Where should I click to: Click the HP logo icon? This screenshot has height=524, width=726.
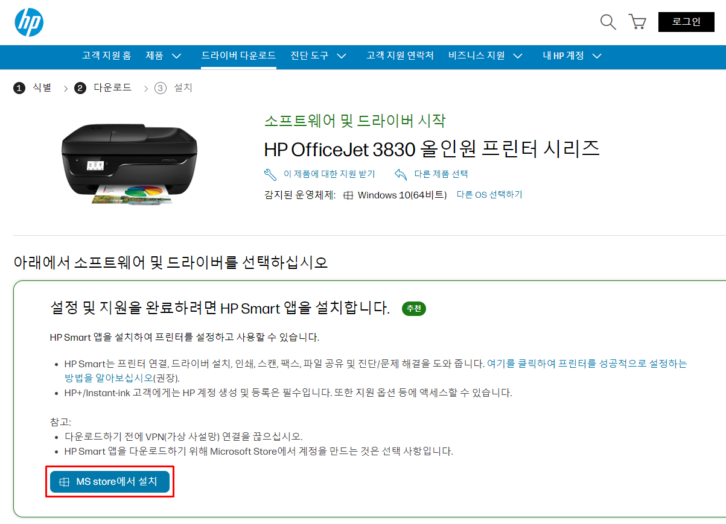tap(29, 22)
